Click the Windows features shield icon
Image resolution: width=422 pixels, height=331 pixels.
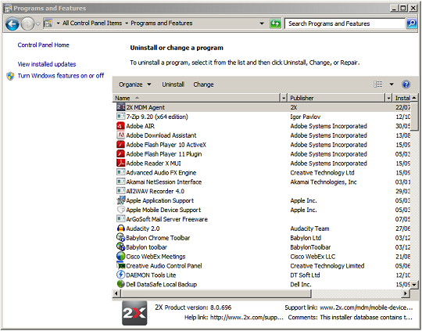[10, 76]
